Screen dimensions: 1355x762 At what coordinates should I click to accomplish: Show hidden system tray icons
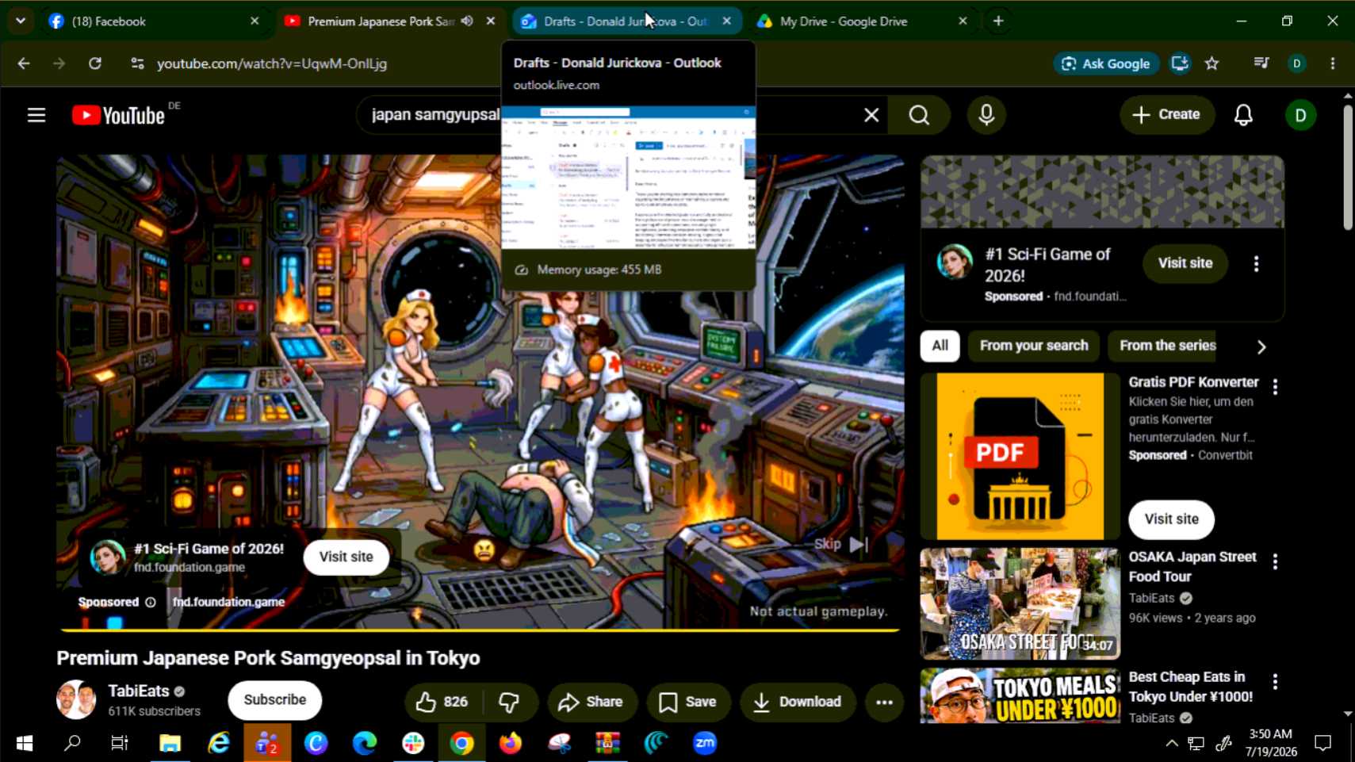tap(1171, 743)
